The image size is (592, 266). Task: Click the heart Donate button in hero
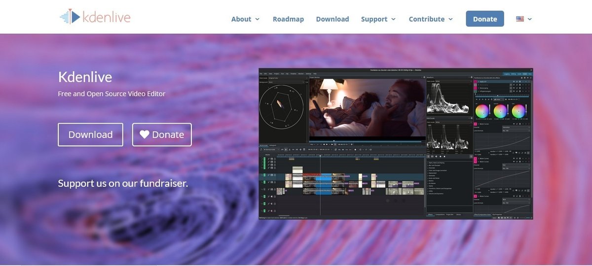coord(162,134)
